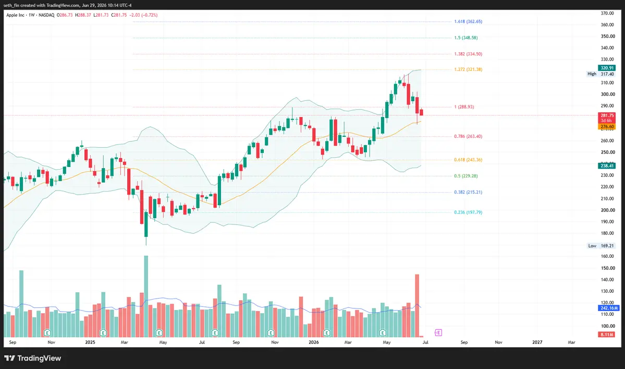Click the blue 242.16M volume average tag

coord(609,308)
